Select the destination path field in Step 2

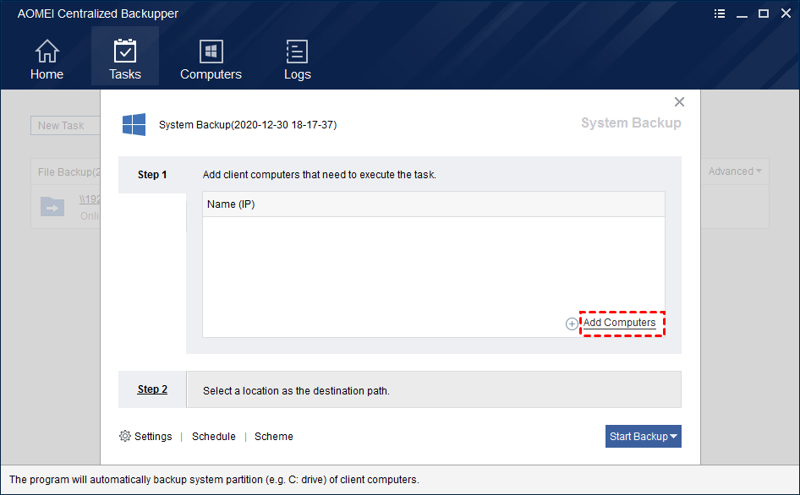pos(434,390)
